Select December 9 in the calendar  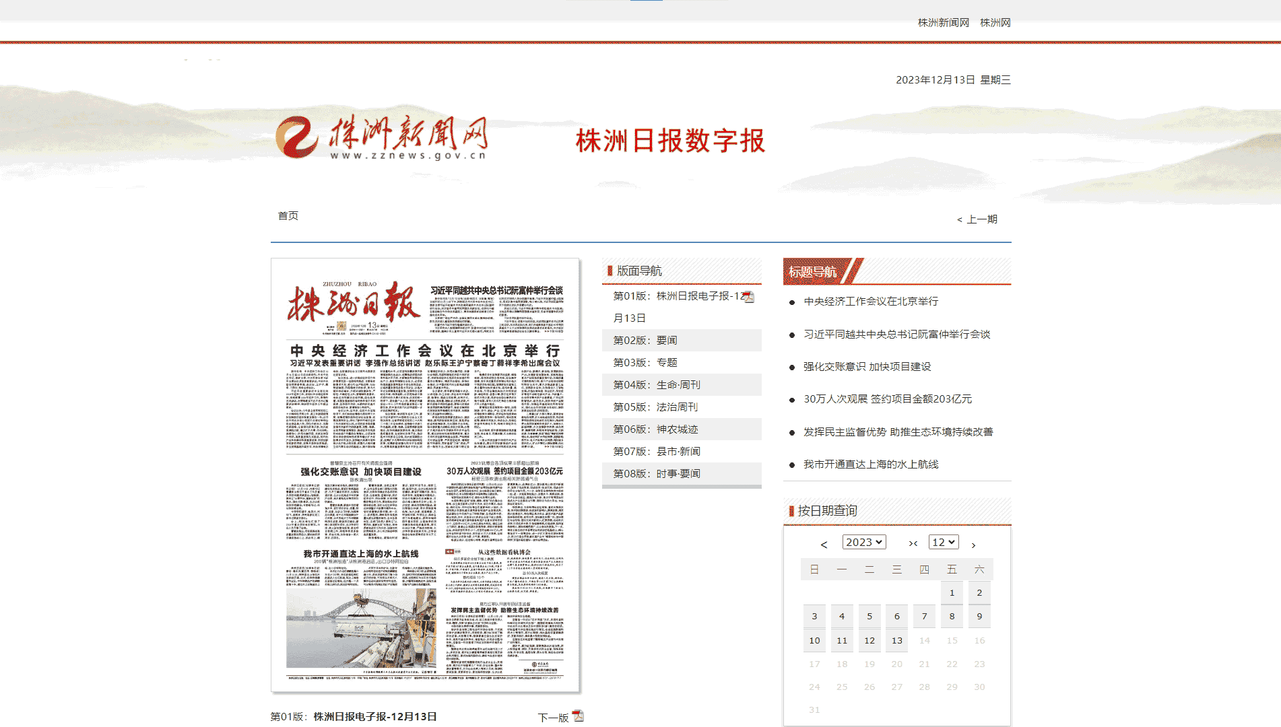pyautogui.click(x=979, y=617)
